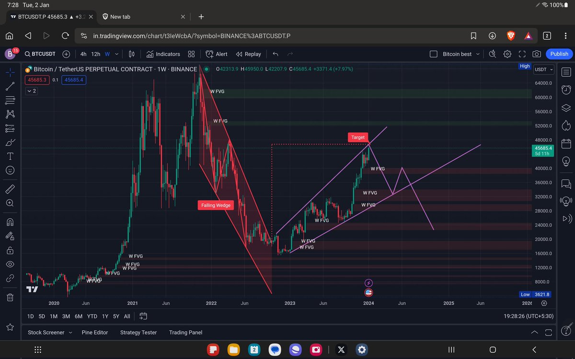Viewport: 575px width, 359px height.
Task: Click the blue buy price 45685.4
Action: 74,80
